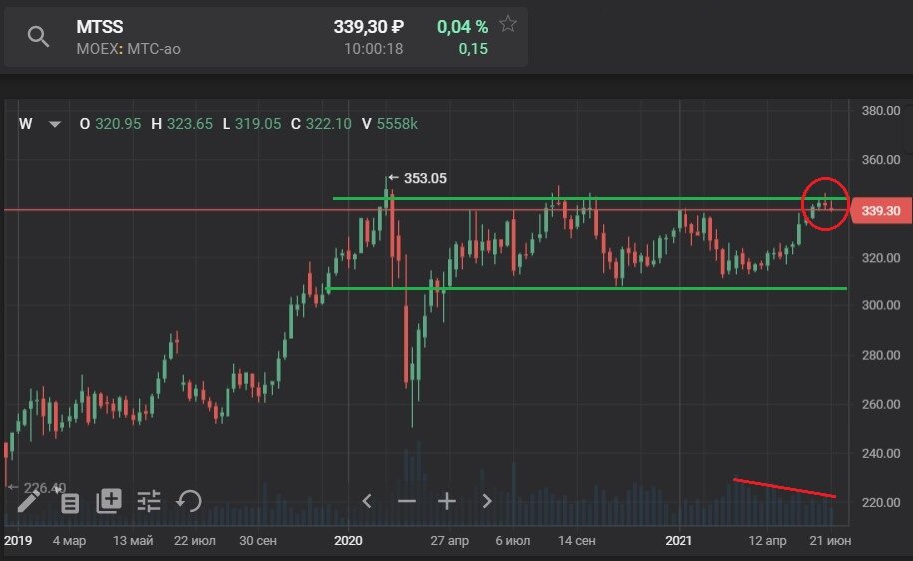Click the 6 июл date axis label
Viewport: 913px width, 561px height.
pyautogui.click(x=513, y=541)
